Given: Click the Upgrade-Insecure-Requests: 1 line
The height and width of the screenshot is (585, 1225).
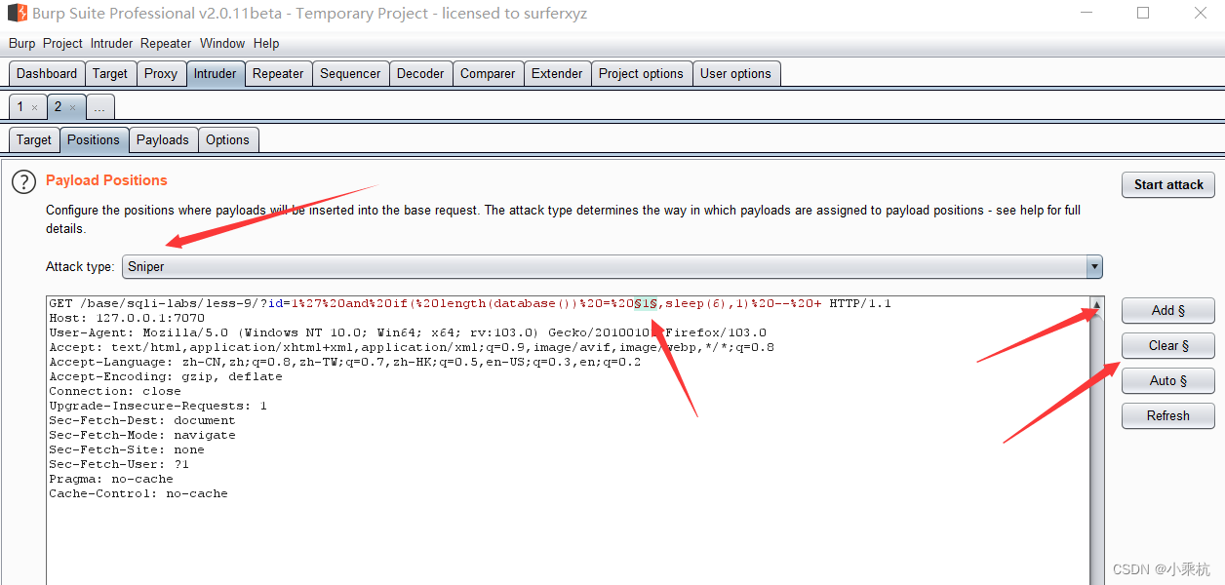Looking at the screenshot, I should [x=158, y=406].
